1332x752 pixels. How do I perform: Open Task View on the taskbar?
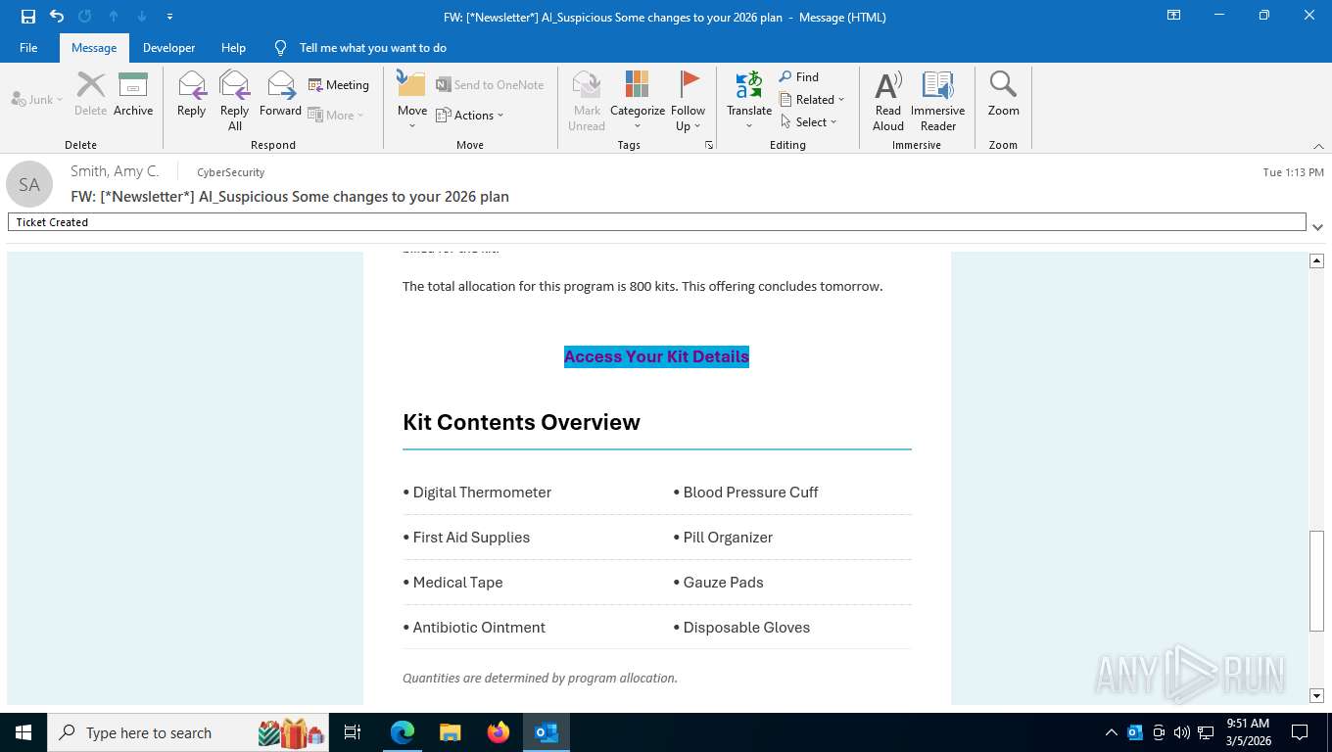click(353, 732)
